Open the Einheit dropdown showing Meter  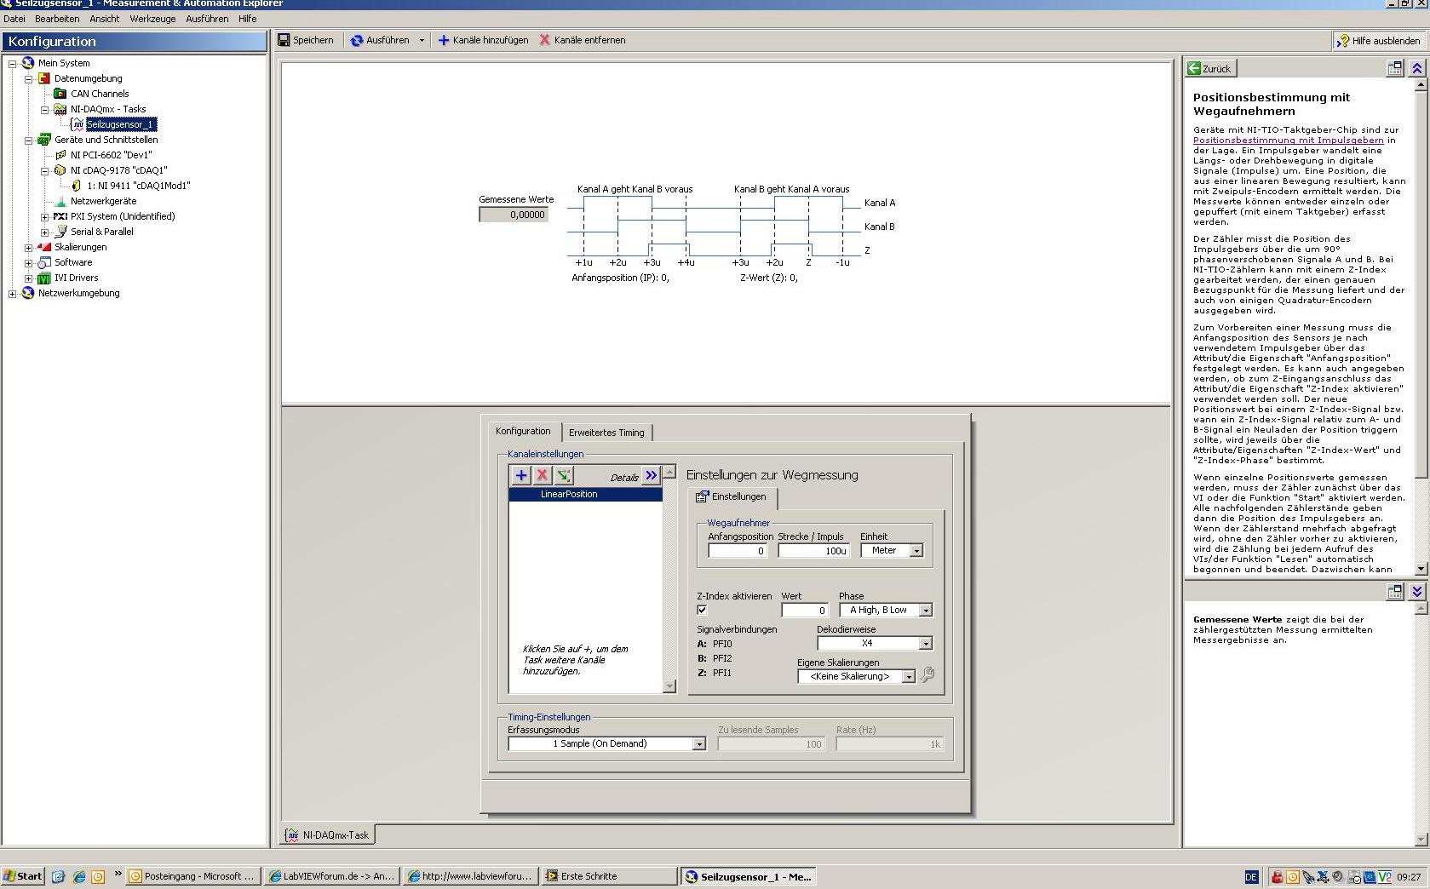916,551
